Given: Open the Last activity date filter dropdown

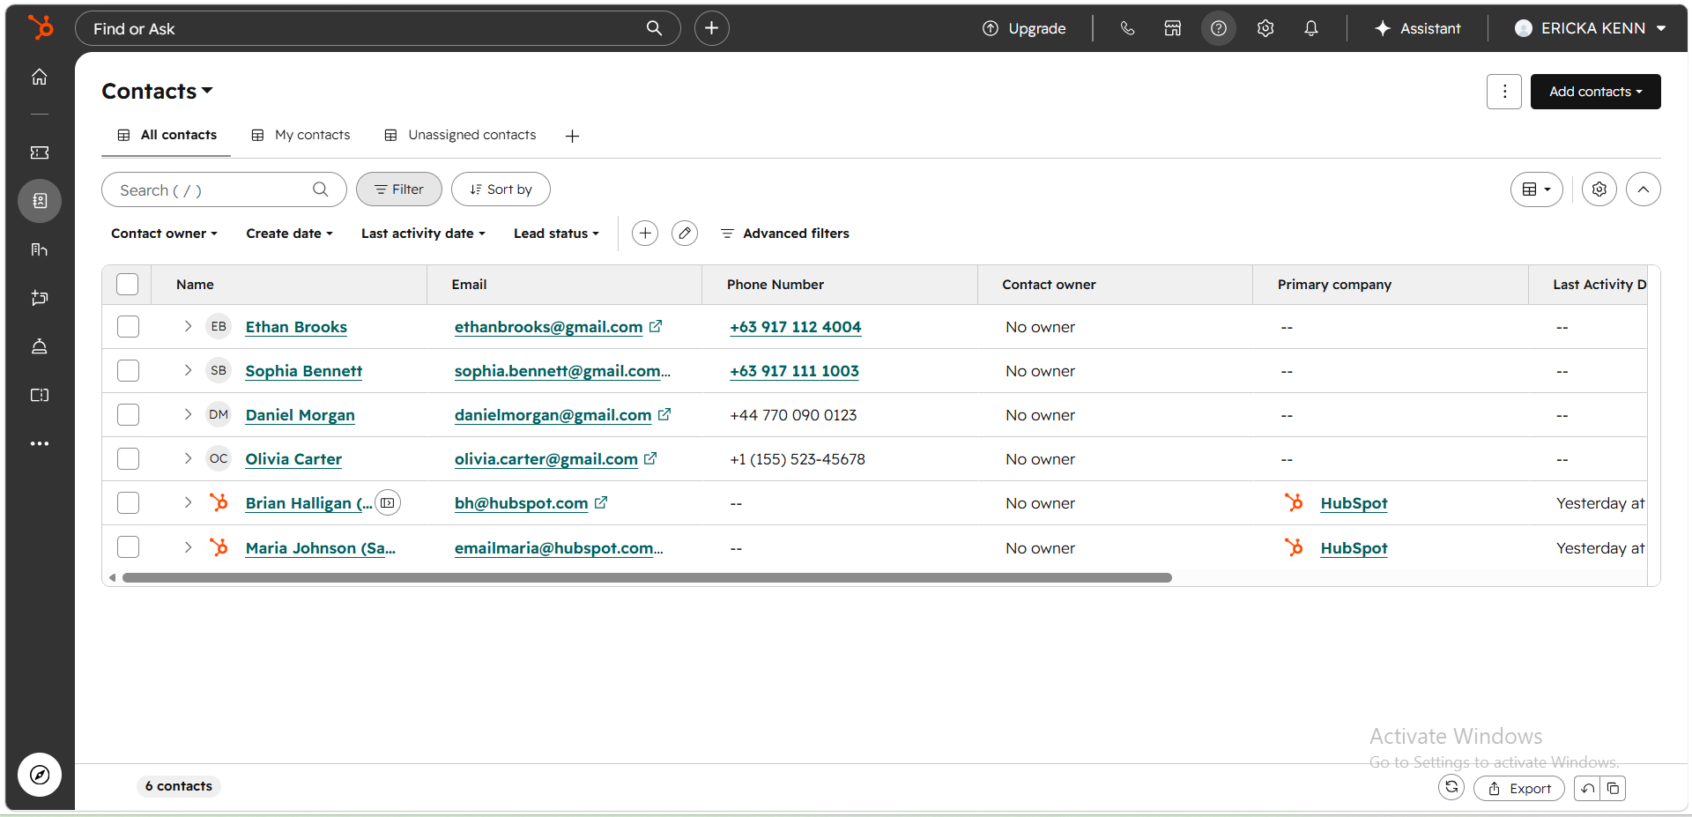Looking at the screenshot, I should 423,234.
